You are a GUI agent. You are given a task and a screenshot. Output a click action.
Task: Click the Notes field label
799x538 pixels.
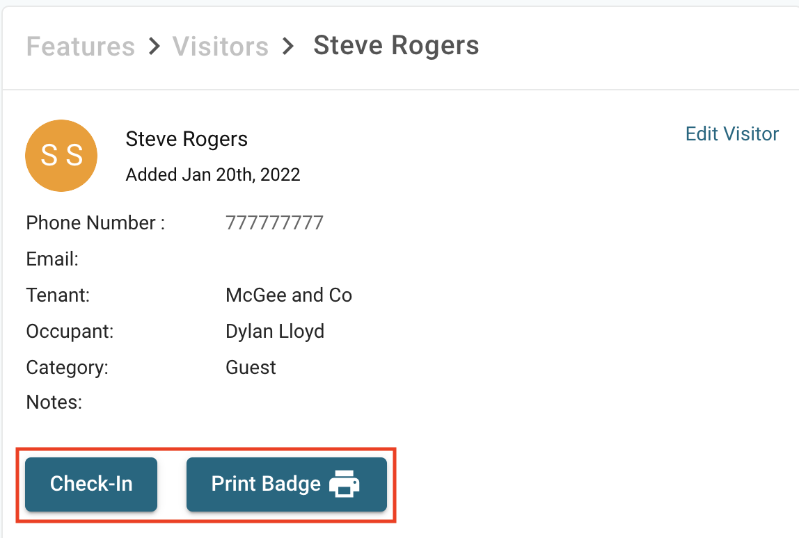tap(54, 402)
